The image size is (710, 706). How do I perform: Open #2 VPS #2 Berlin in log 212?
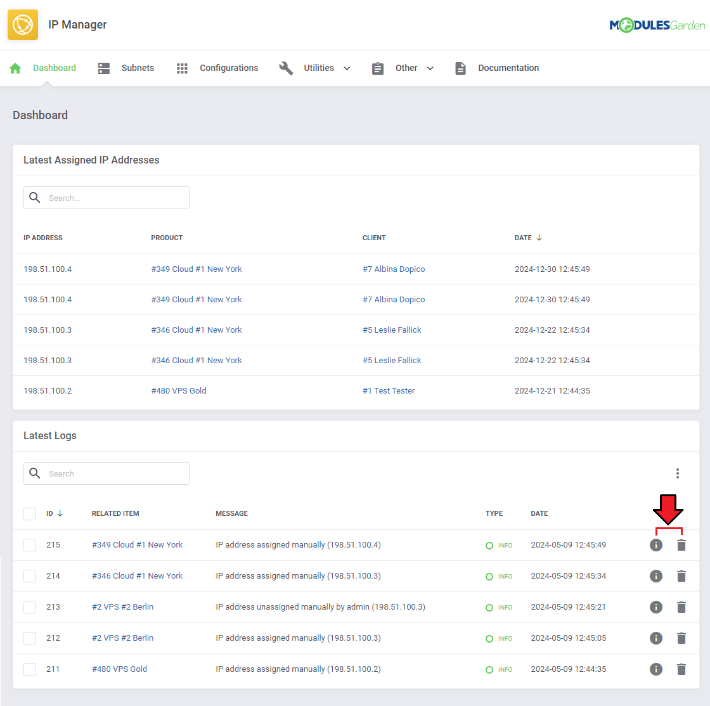[123, 638]
